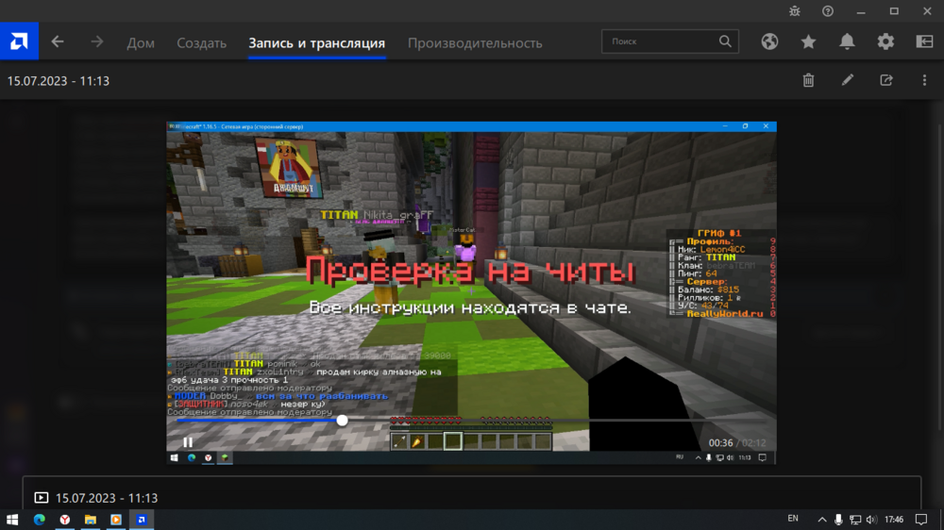
Task: Open the Windows Start menu
Action: (12, 520)
